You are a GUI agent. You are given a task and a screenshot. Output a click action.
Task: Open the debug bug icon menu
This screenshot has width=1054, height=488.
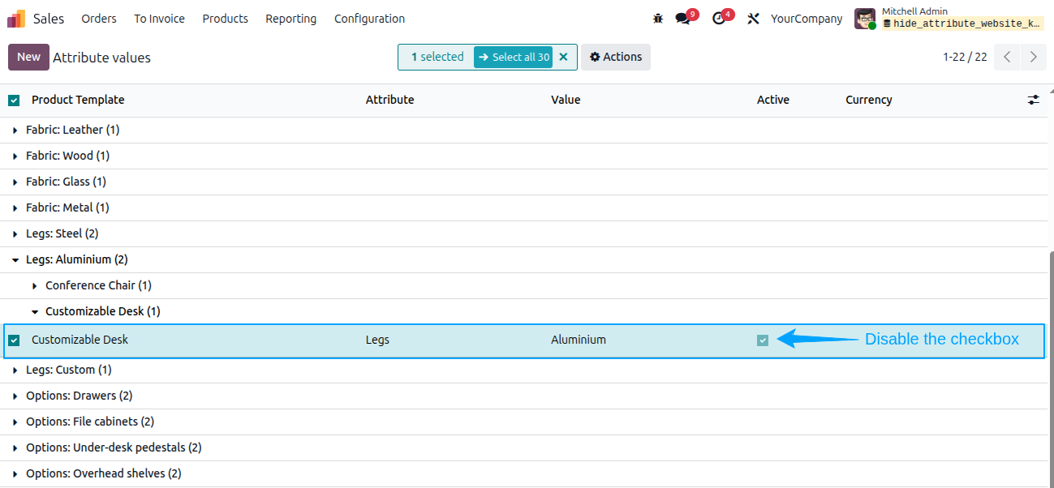(658, 19)
